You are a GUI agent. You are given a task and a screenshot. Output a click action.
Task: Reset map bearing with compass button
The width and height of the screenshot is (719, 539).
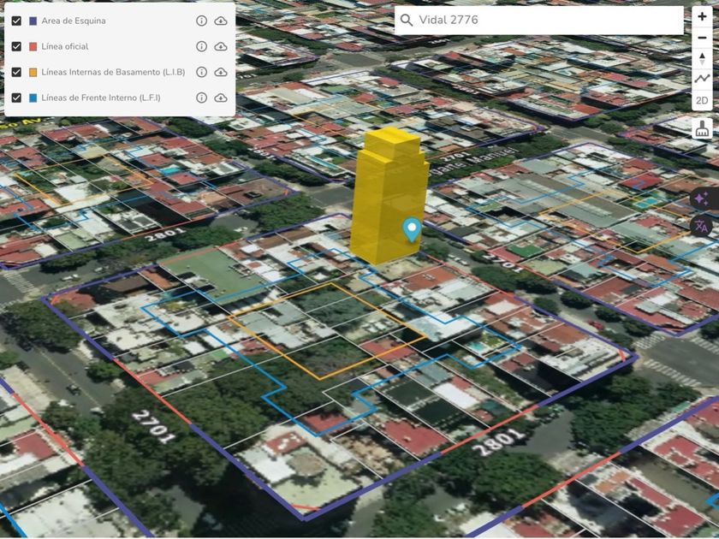(x=702, y=58)
